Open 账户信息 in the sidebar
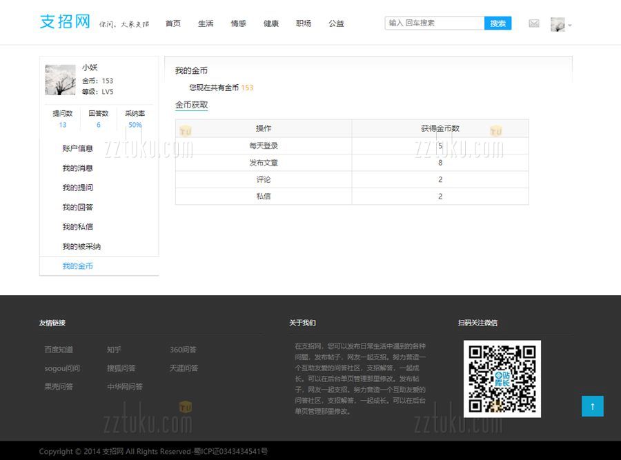 point(77,148)
